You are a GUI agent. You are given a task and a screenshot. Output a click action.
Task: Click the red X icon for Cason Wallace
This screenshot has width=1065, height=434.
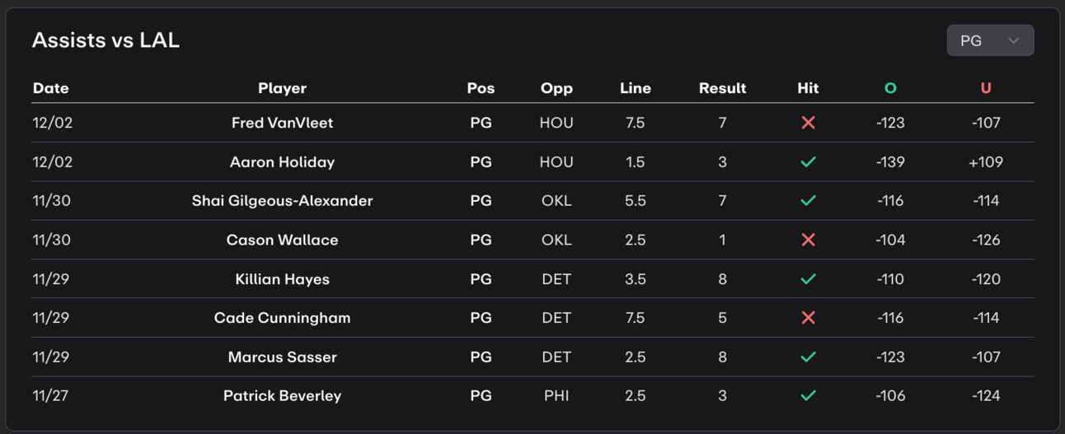click(x=808, y=240)
